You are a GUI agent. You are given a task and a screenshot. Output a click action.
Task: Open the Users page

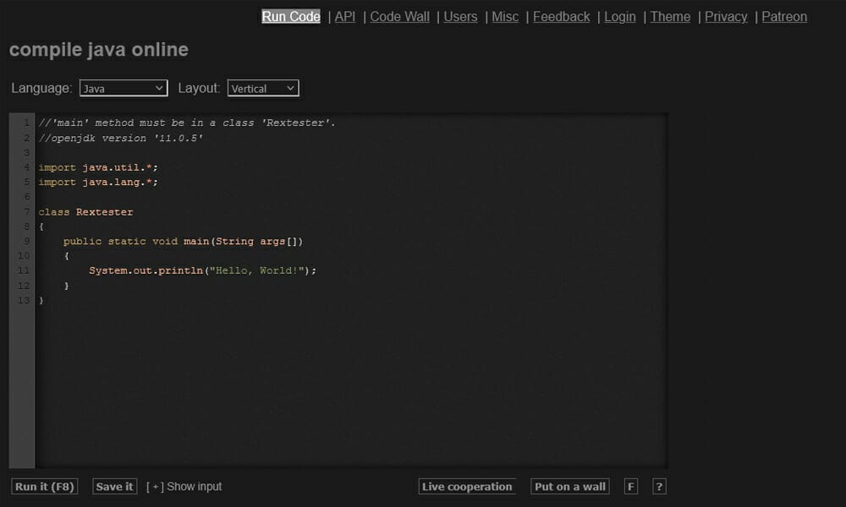[460, 17]
